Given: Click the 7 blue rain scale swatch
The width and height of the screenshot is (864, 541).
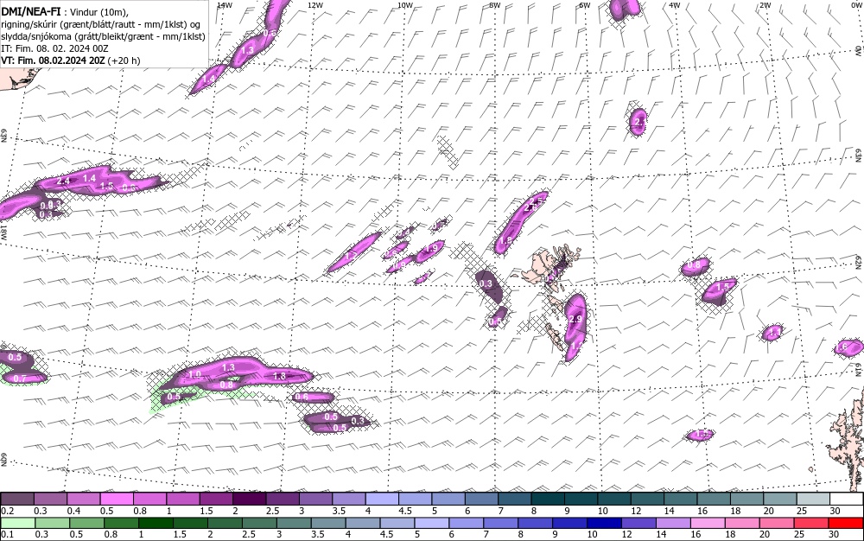Looking at the screenshot, I should pyautogui.click(x=501, y=523).
